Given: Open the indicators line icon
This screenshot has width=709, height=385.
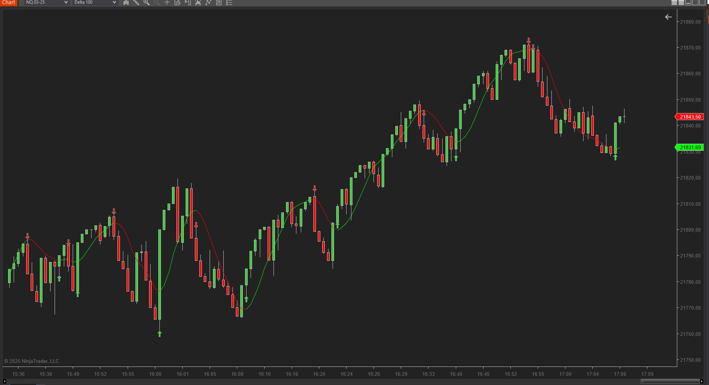Looking at the screenshot, I should (x=208, y=3).
